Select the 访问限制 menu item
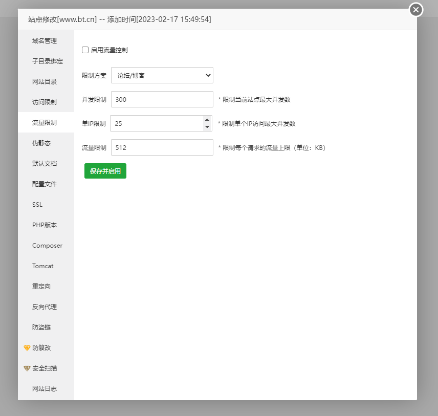438x416 pixels. [x=45, y=102]
